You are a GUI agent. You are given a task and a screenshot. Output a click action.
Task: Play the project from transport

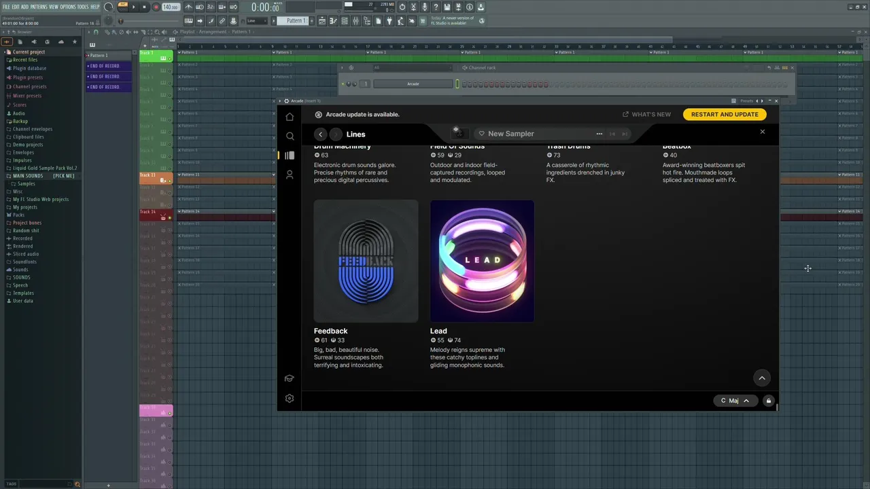tap(133, 7)
